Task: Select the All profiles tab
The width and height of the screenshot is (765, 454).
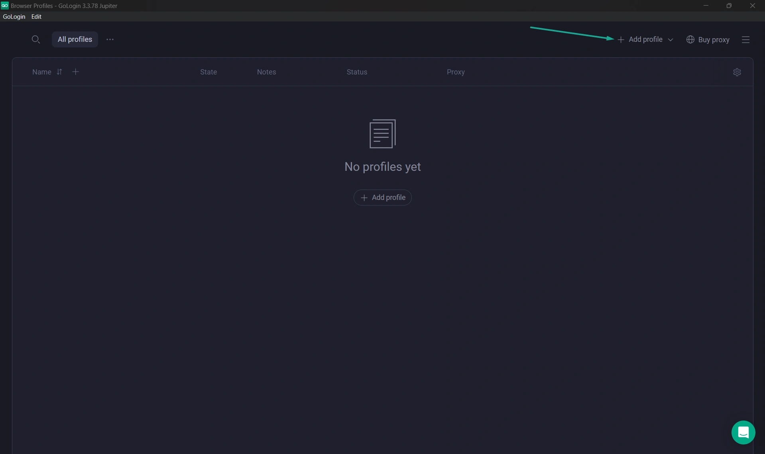Action: click(75, 39)
